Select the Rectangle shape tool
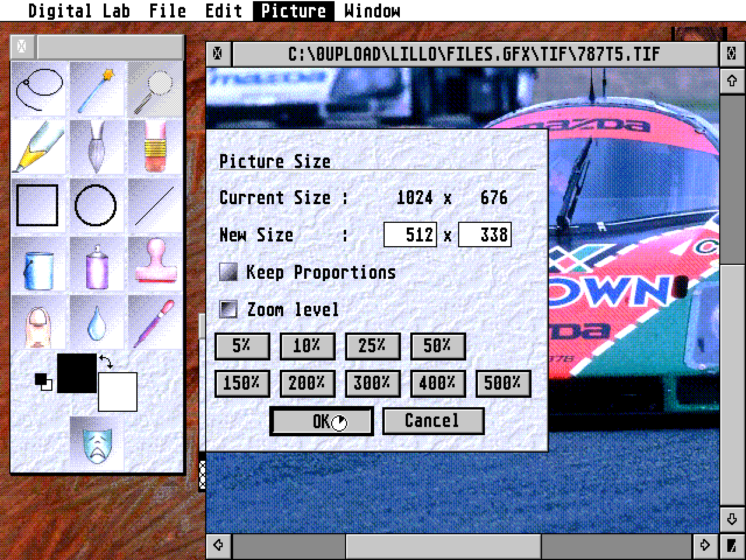 [38, 205]
